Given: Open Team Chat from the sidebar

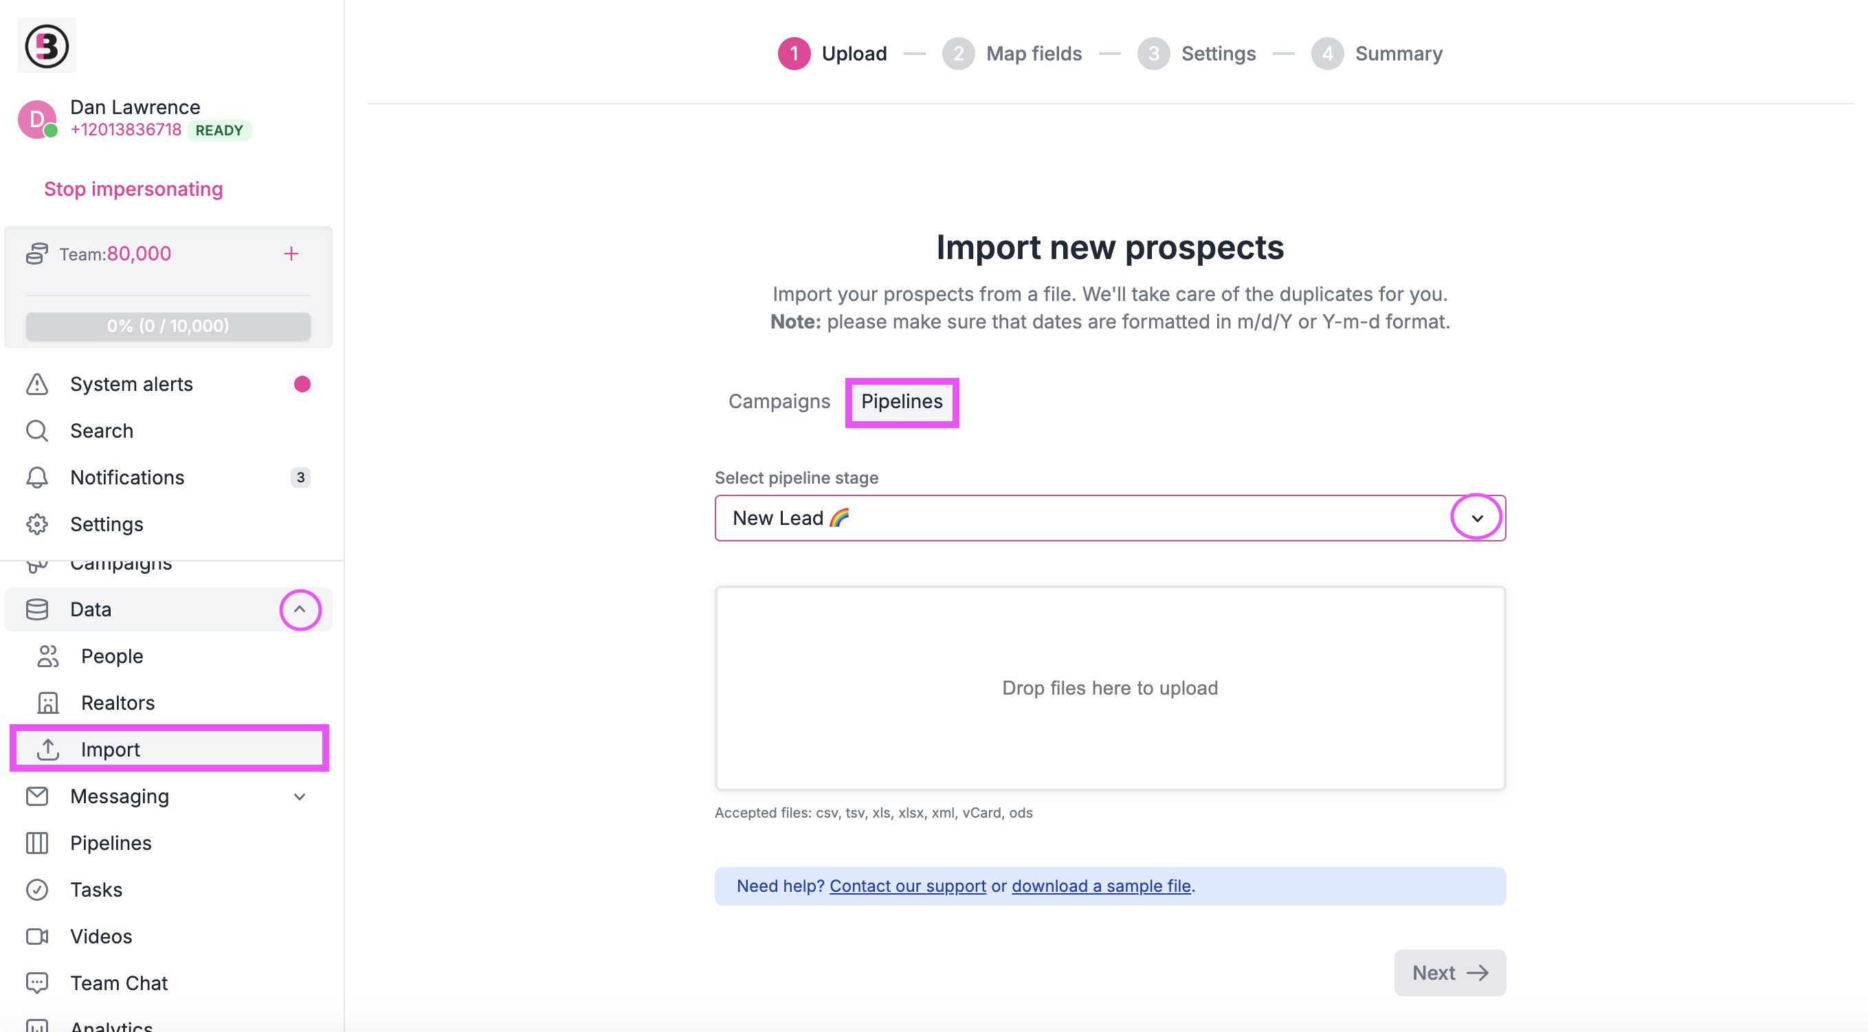Looking at the screenshot, I should pyautogui.click(x=119, y=983).
